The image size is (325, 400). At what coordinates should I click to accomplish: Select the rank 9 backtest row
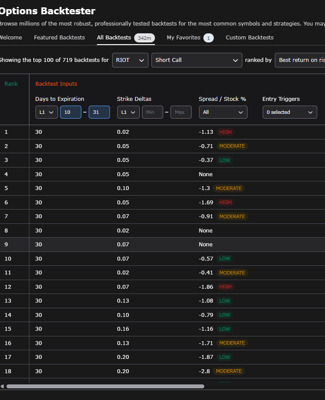coord(163,245)
